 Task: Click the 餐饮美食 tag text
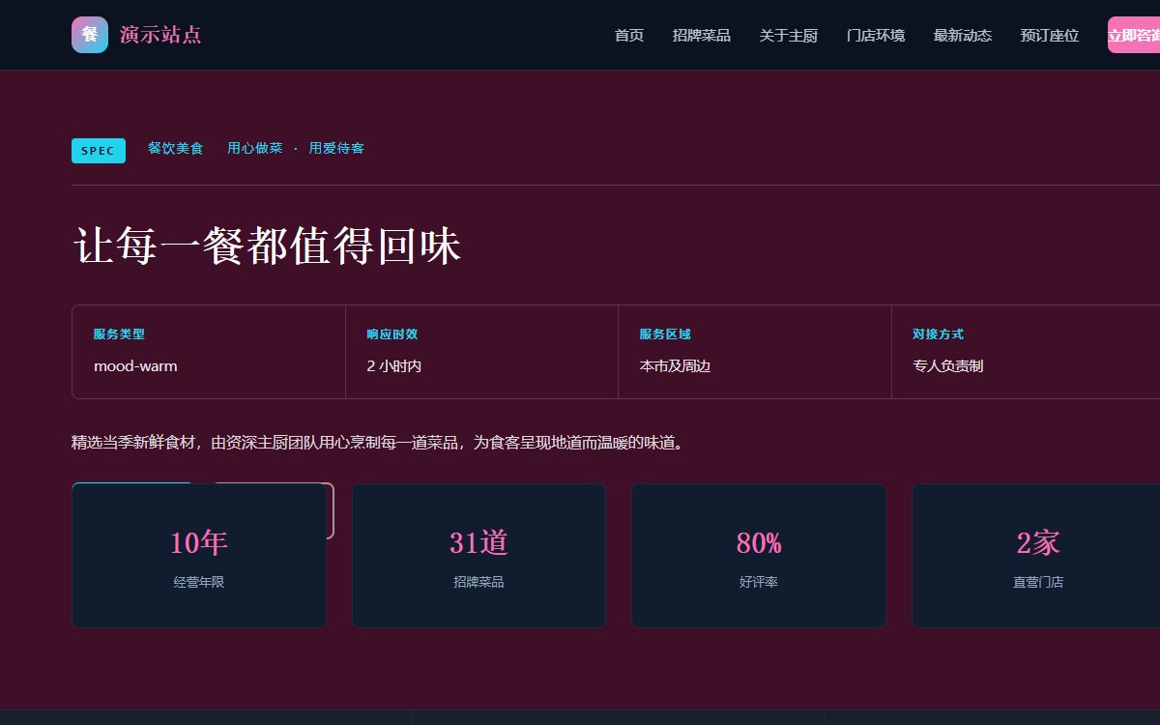tap(176, 149)
